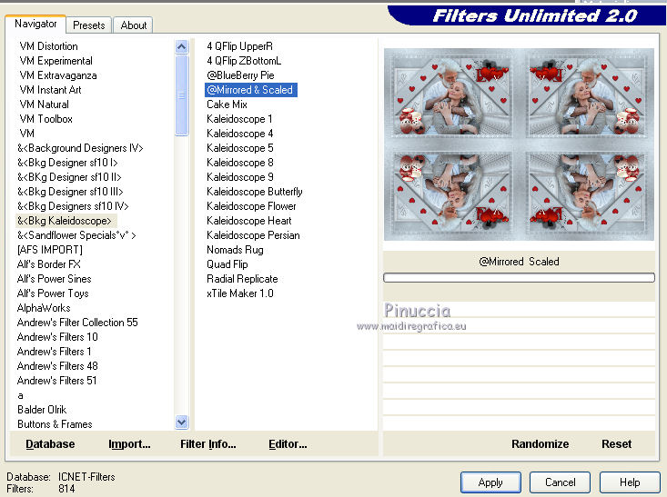
Task: Switch to the Presets tab
Action: point(89,25)
